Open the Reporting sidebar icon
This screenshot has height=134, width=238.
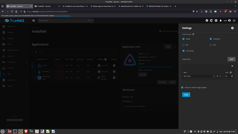[4, 80]
